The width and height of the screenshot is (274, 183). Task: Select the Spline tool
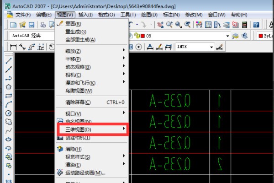pos(9,131)
